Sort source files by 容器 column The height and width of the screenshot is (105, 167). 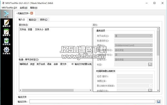(x=30, y=30)
